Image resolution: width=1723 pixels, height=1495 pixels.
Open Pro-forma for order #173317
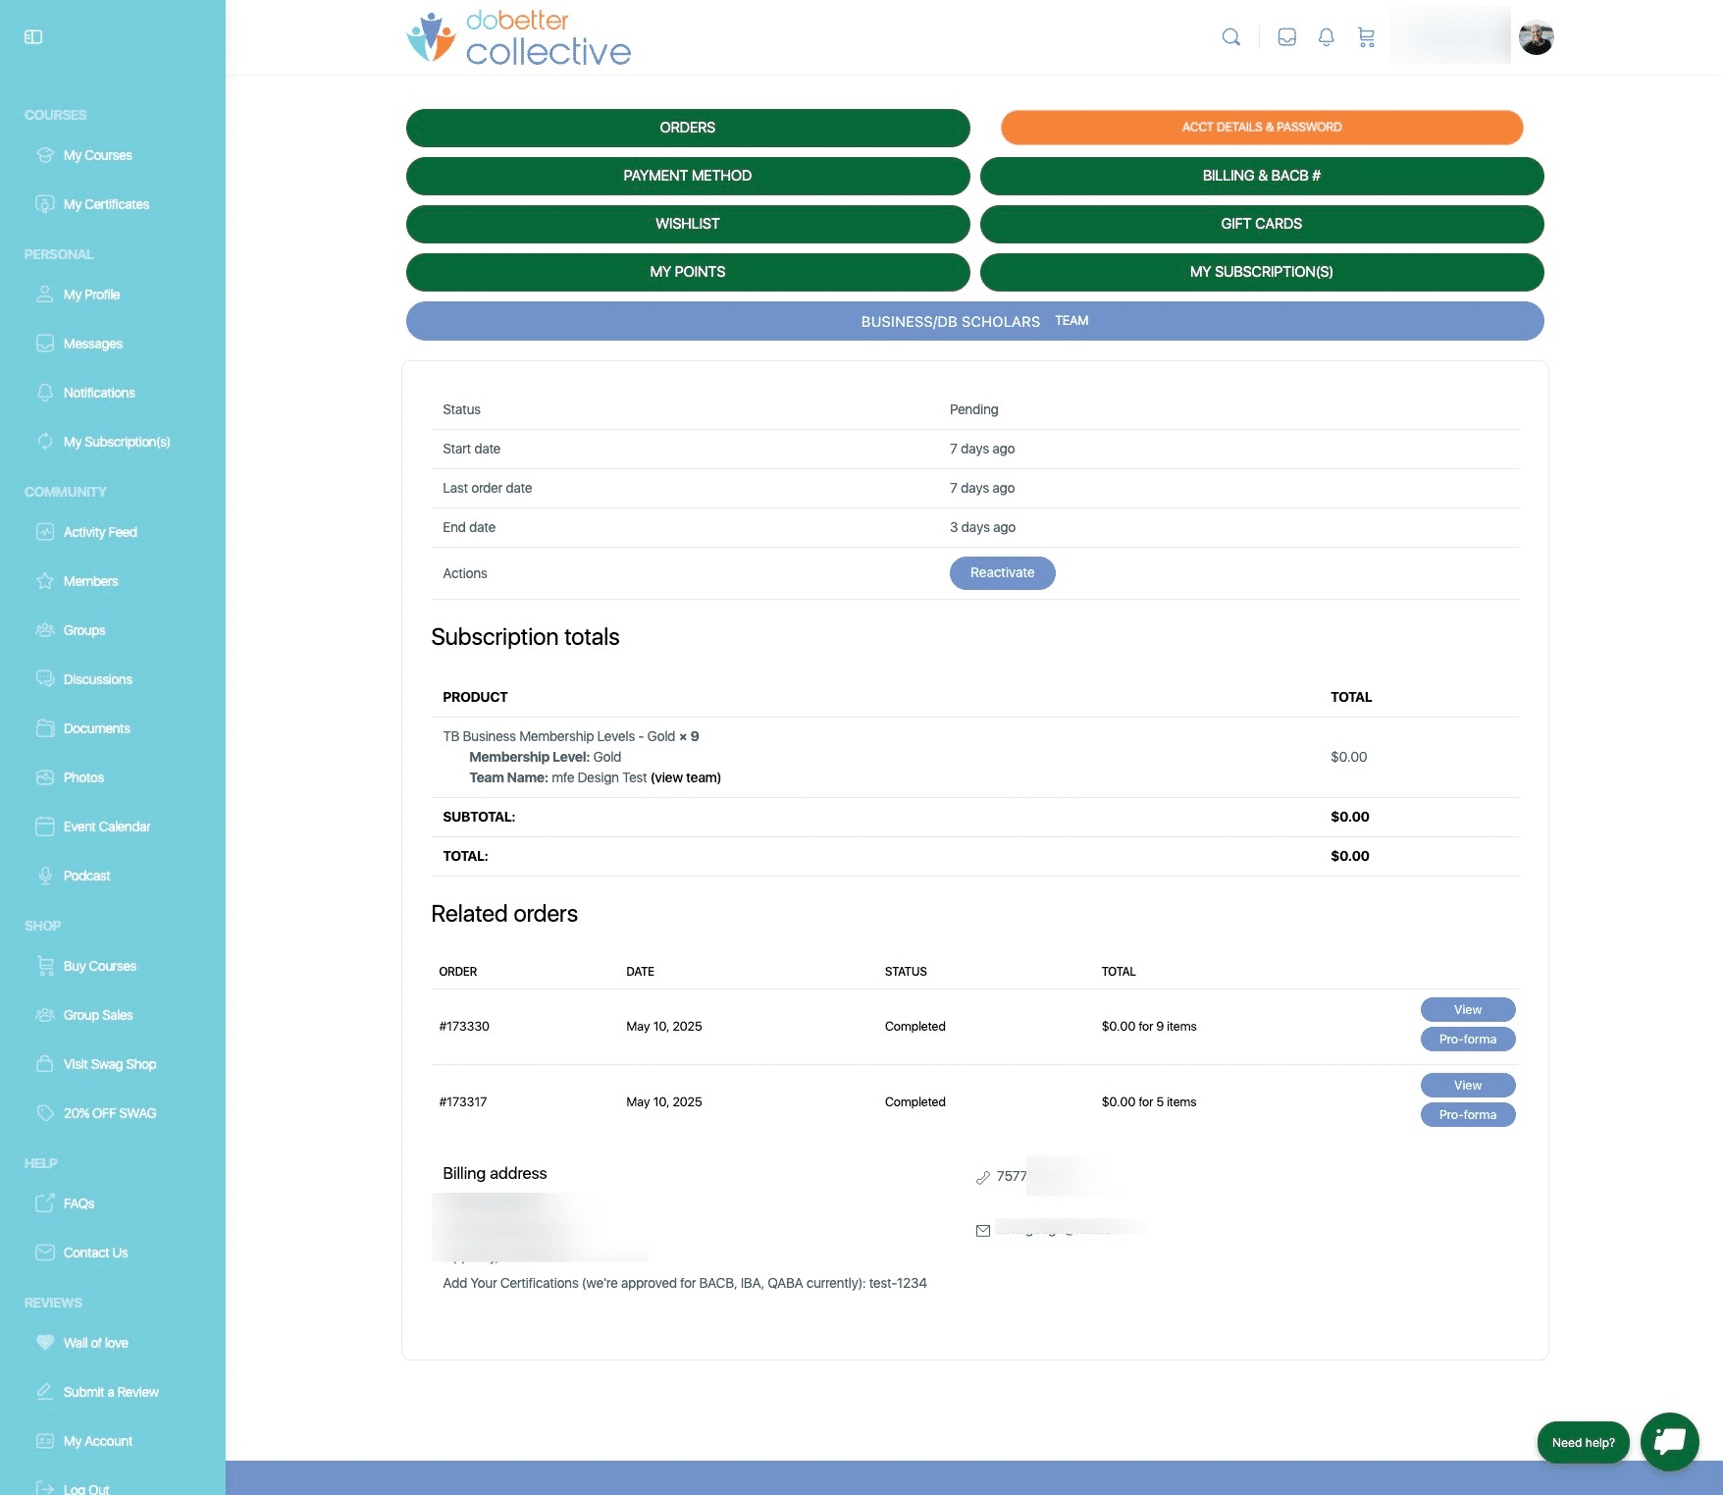pyautogui.click(x=1467, y=1115)
